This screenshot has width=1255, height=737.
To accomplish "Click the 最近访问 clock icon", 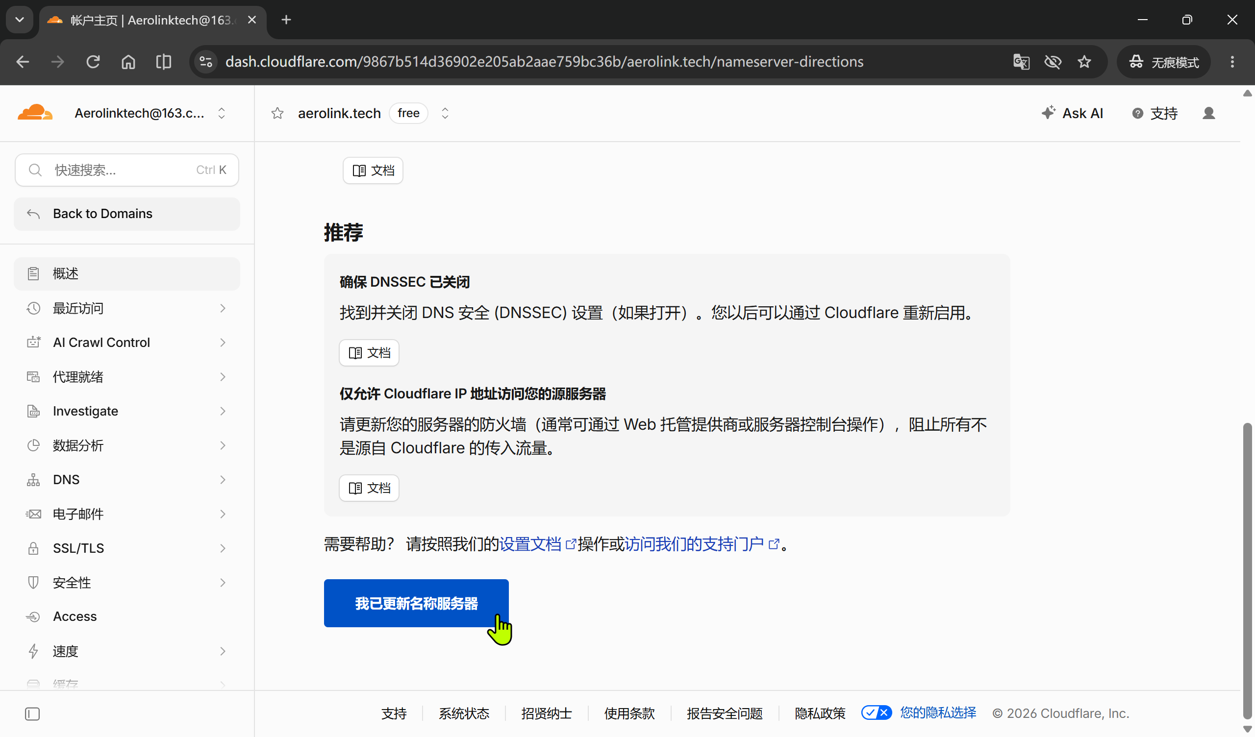I will [33, 308].
